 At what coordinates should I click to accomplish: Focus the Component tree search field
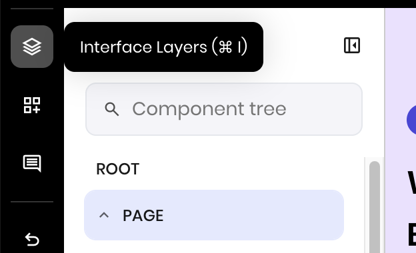pos(224,109)
